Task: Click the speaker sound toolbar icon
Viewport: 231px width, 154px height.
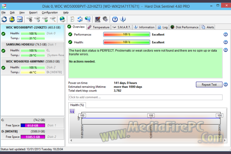Action: click(x=105, y=19)
